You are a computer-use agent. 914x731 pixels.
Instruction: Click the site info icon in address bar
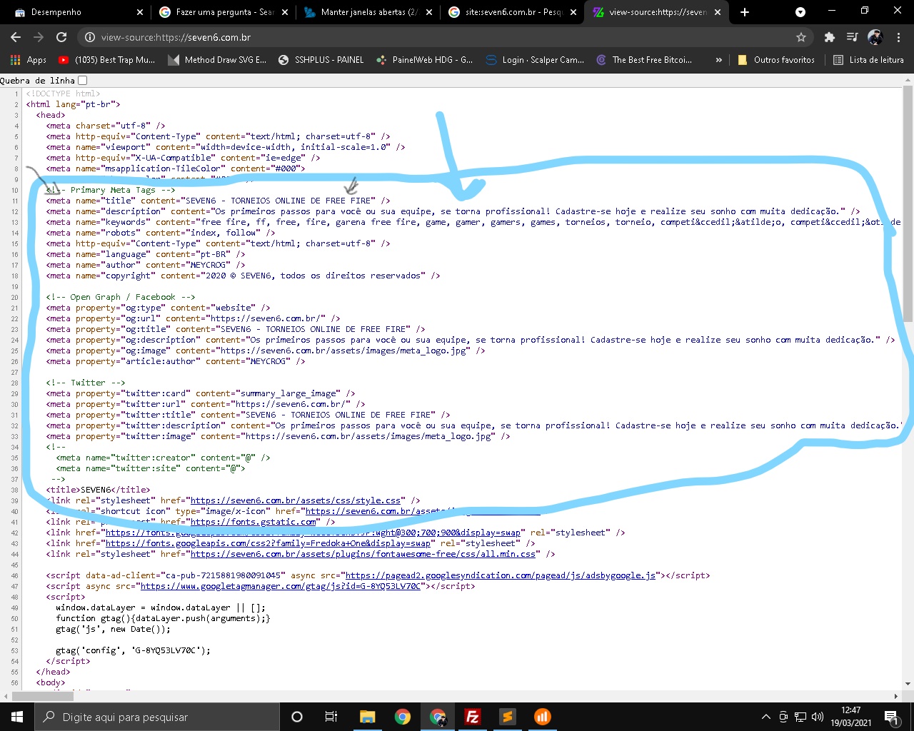[90, 37]
